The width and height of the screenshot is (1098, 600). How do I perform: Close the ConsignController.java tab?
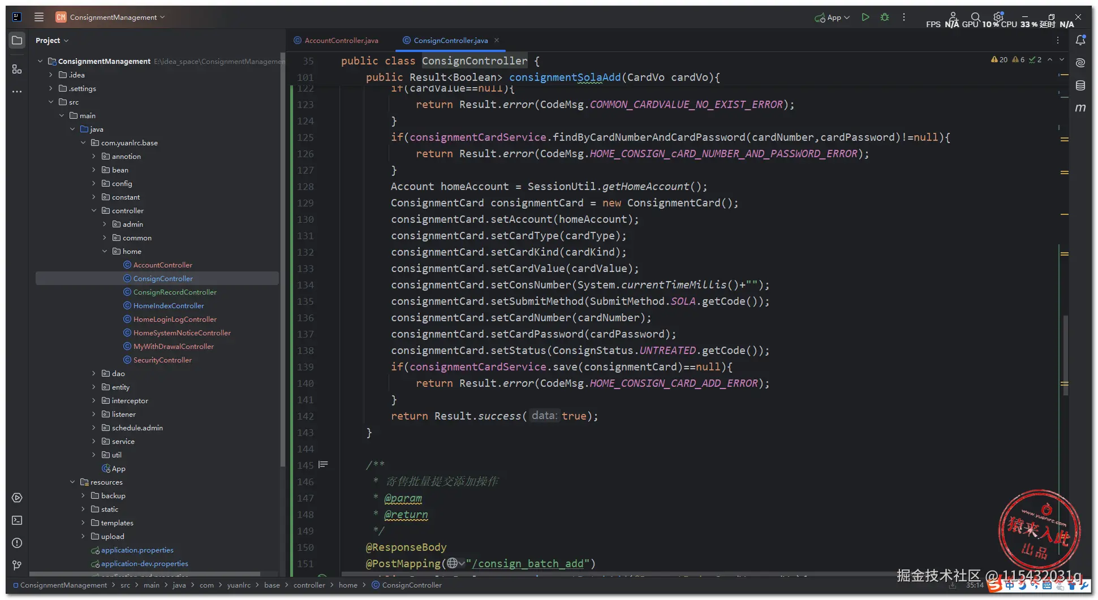[x=497, y=40]
